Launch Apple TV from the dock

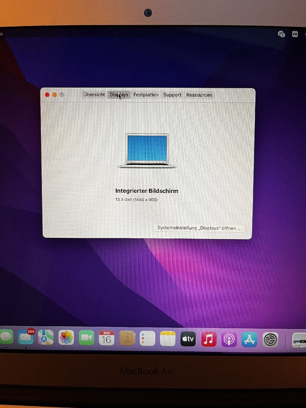click(x=188, y=339)
